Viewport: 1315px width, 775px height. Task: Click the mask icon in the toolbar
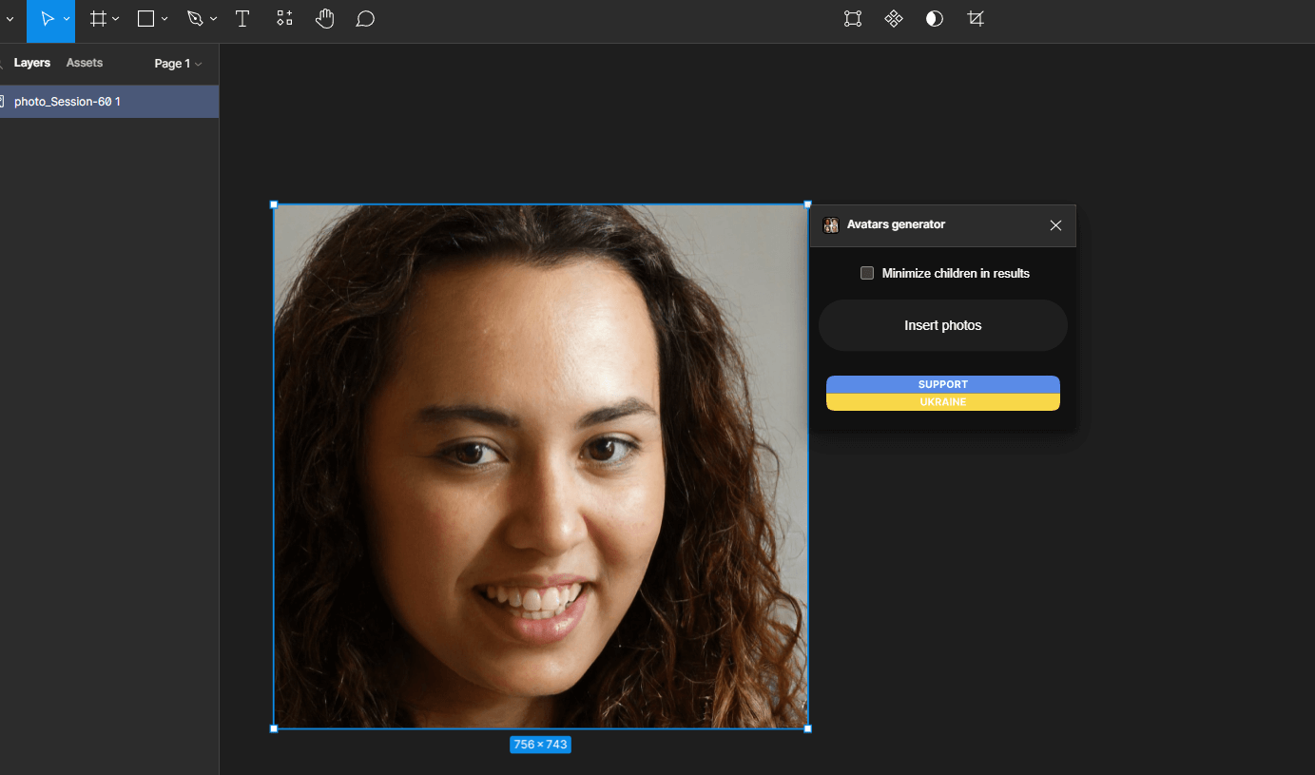[x=934, y=18]
